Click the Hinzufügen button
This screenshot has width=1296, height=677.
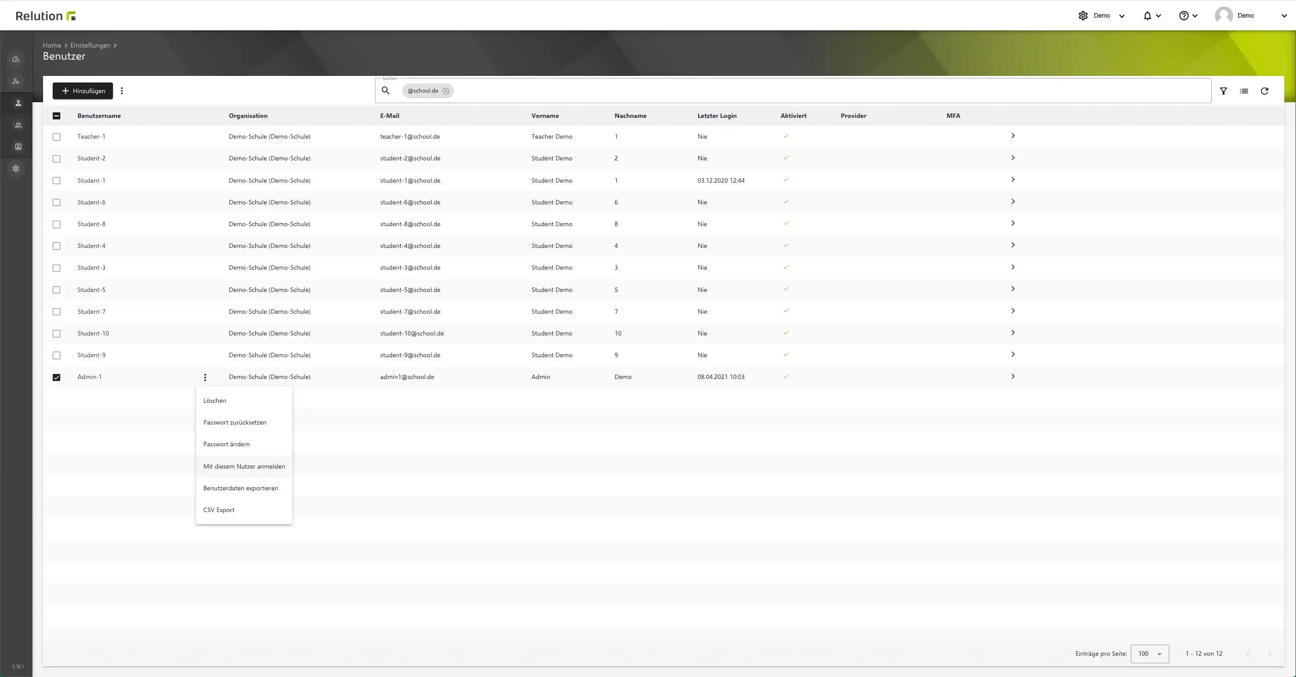pos(83,91)
